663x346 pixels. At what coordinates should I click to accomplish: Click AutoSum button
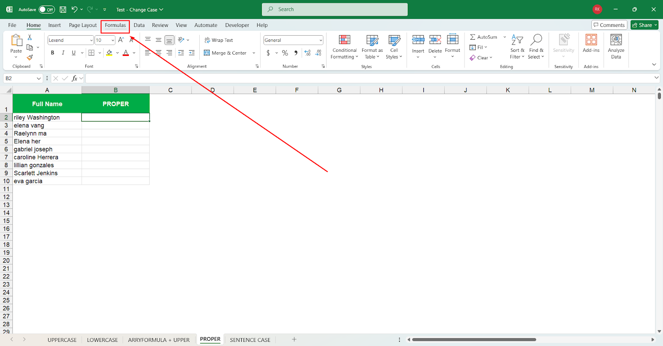pyautogui.click(x=484, y=37)
